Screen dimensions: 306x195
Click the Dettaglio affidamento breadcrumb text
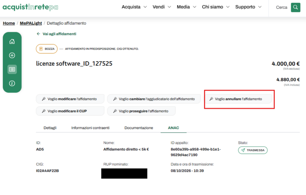[x=66, y=23]
